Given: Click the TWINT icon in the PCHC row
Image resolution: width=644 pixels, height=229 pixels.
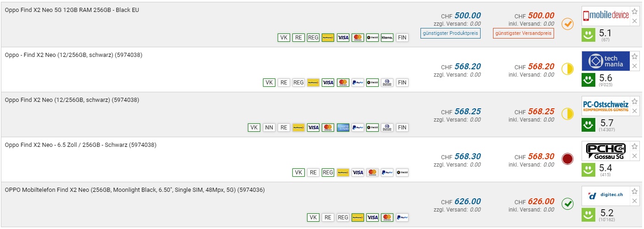Looking at the screenshot, I should pos(402,173).
